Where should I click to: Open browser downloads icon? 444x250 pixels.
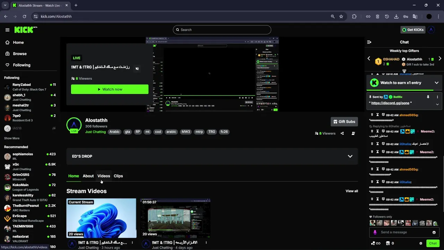pos(396,16)
